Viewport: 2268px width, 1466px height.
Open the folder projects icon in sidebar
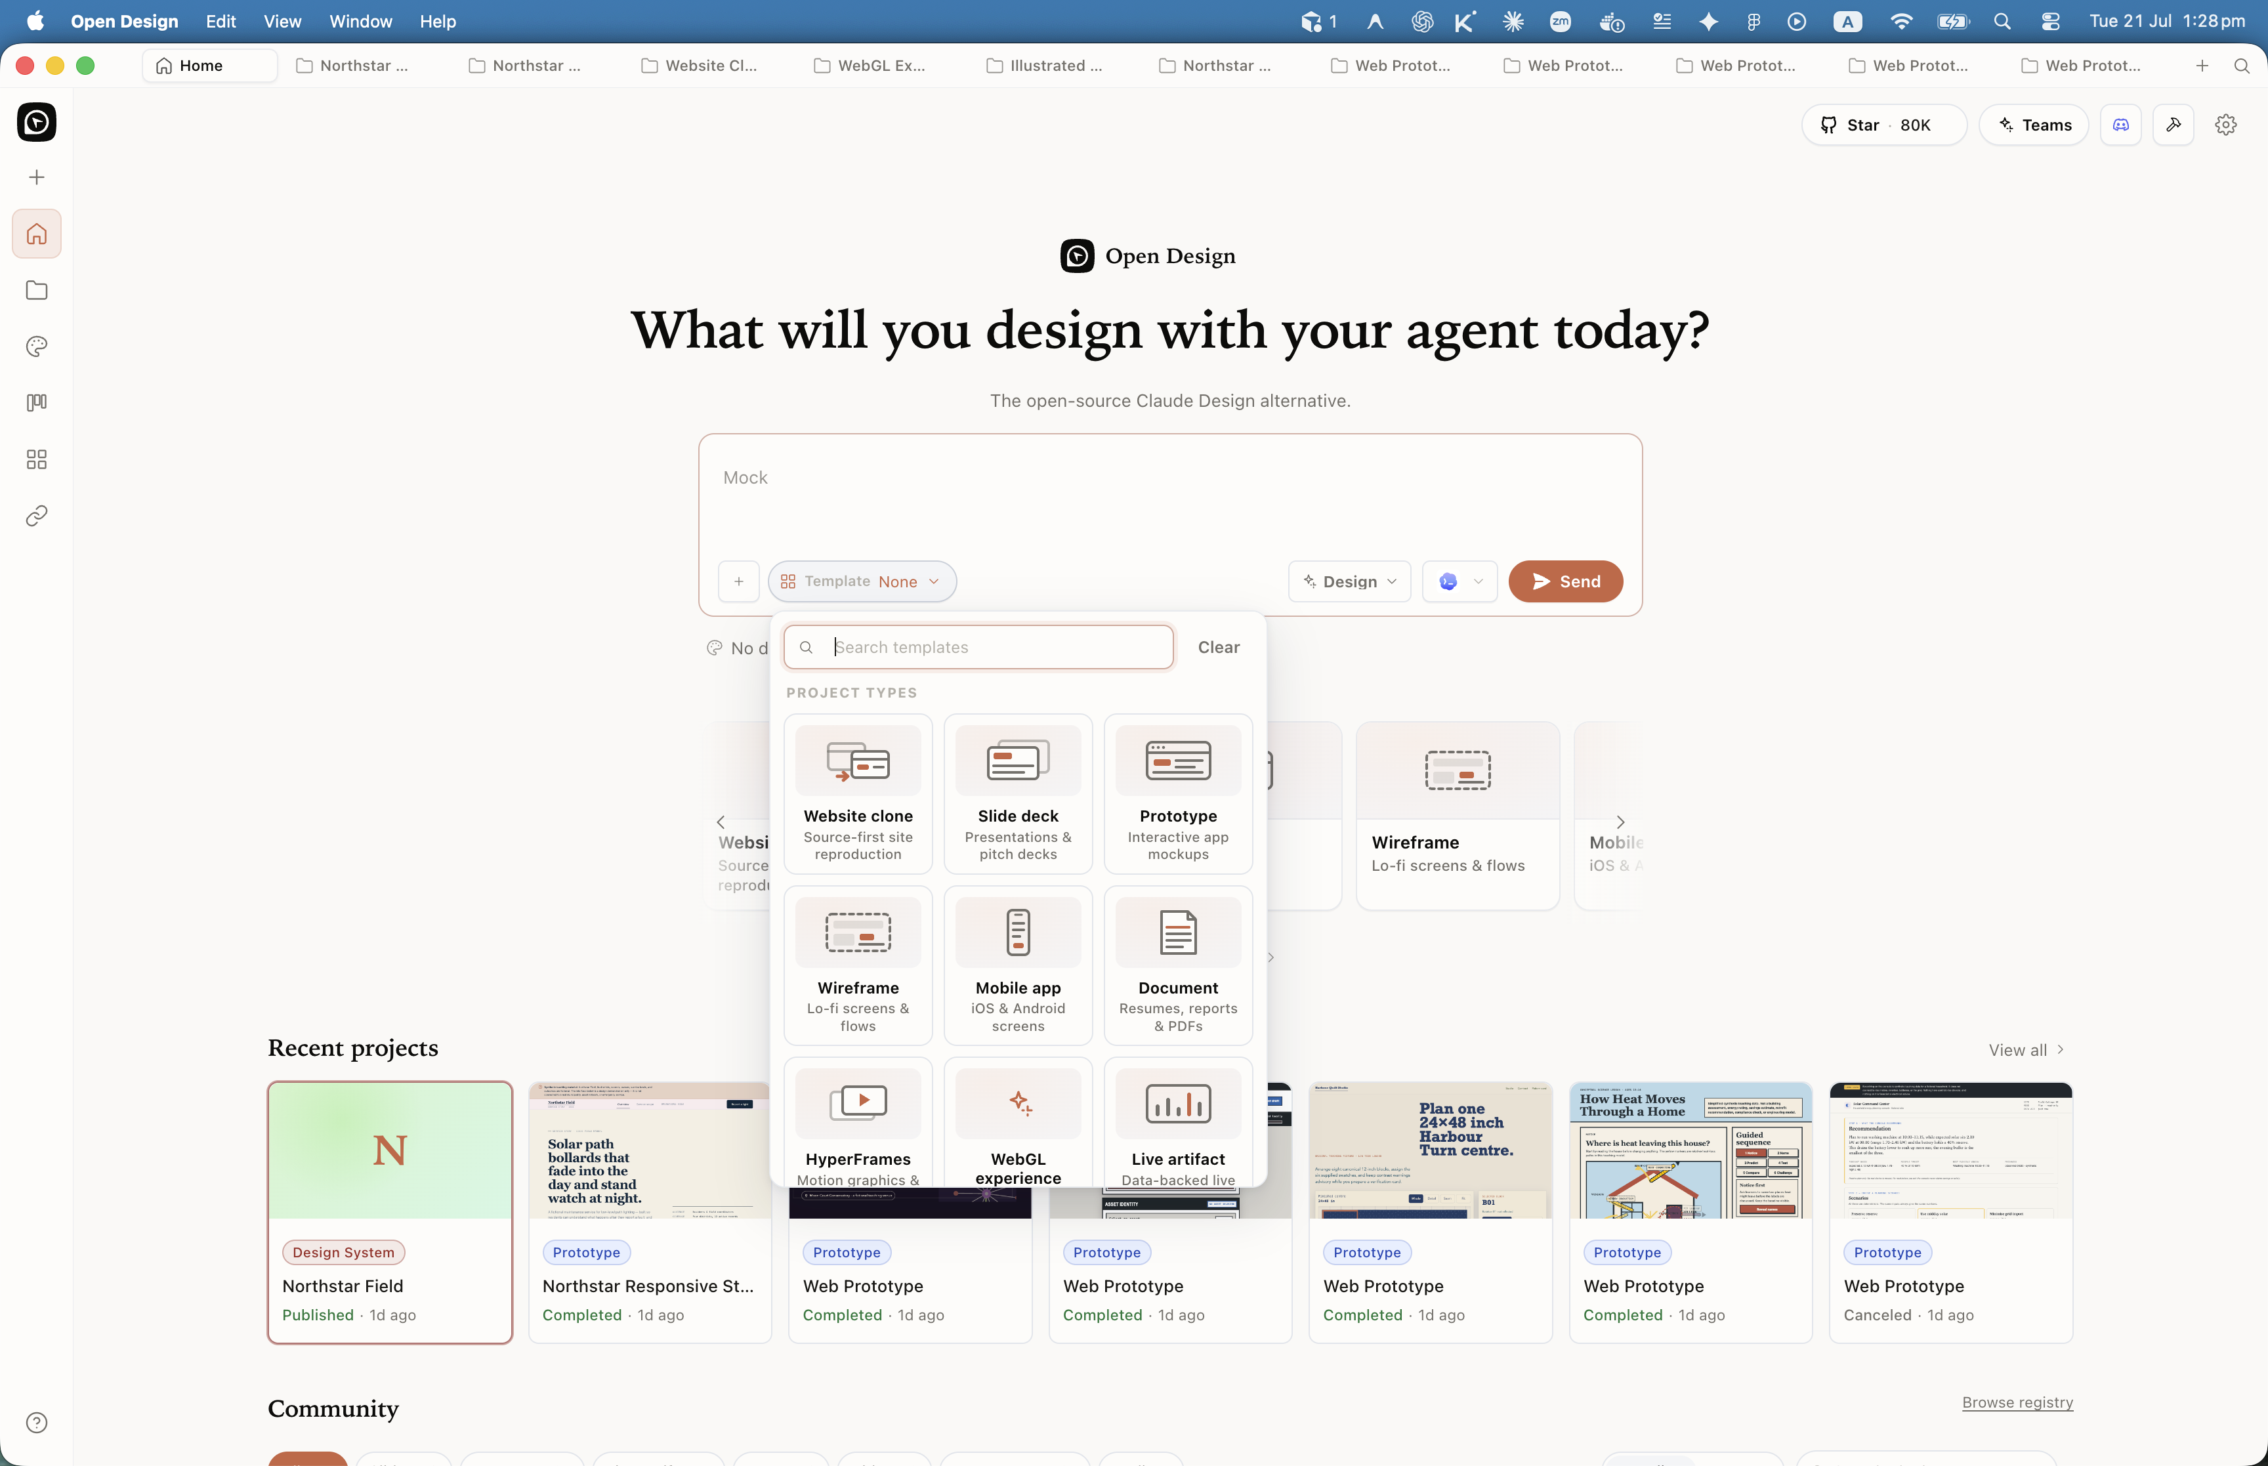pyautogui.click(x=36, y=290)
